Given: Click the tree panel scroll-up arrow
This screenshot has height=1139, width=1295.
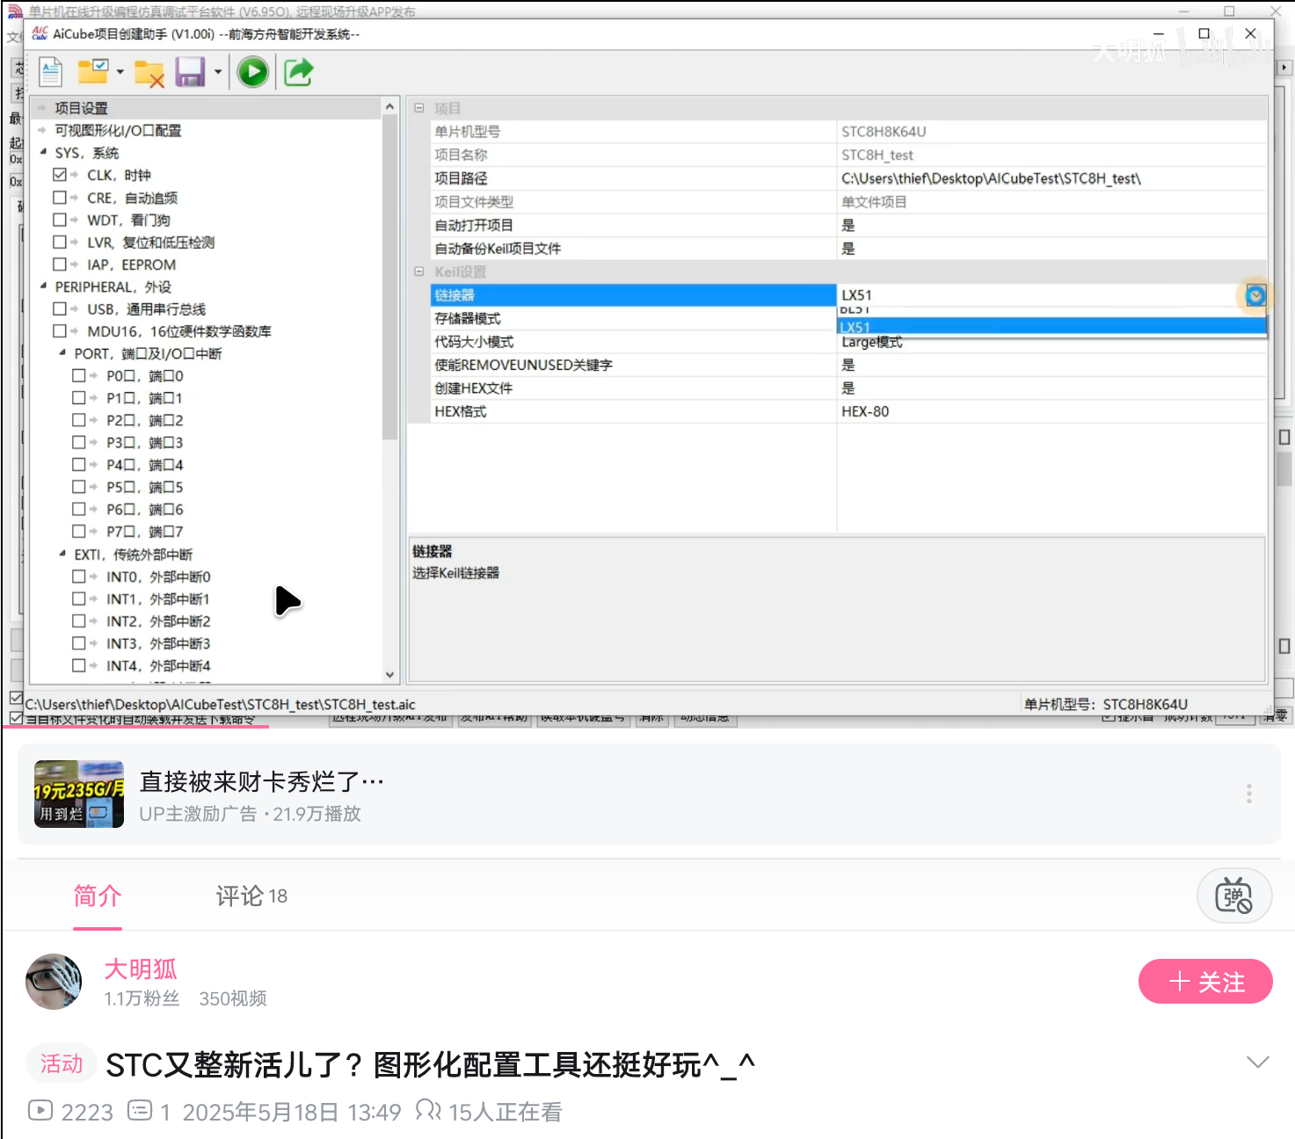Looking at the screenshot, I should tap(390, 106).
